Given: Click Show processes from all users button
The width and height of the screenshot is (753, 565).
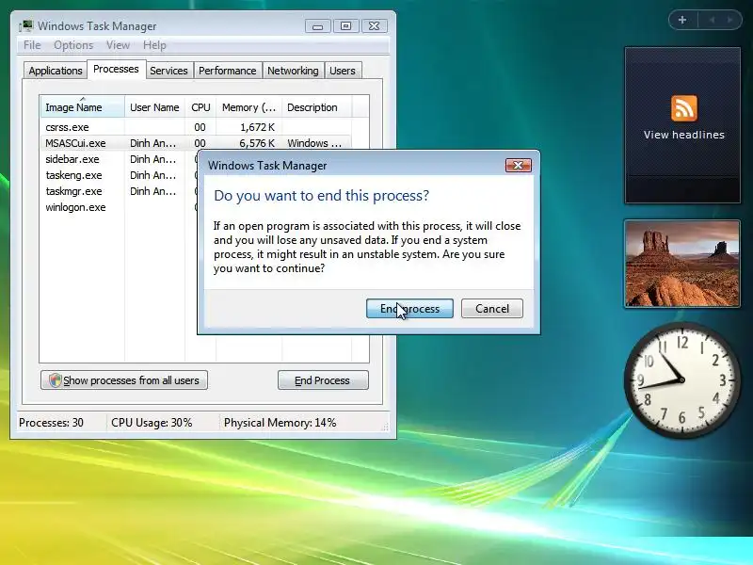Looking at the screenshot, I should click(124, 380).
